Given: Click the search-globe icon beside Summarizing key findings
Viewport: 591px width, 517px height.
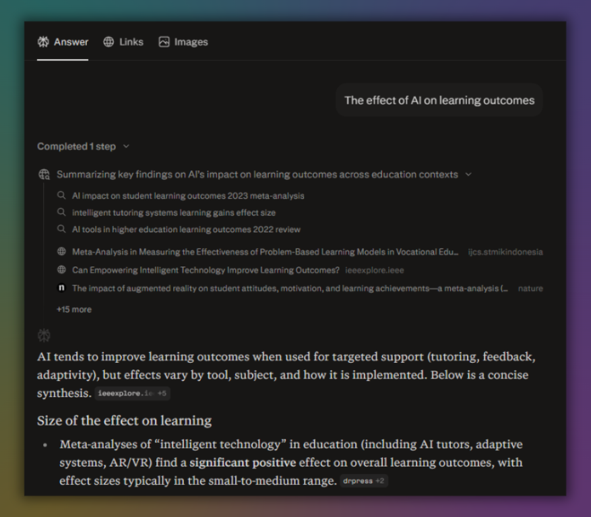Looking at the screenshot, I should coord(44,174).
